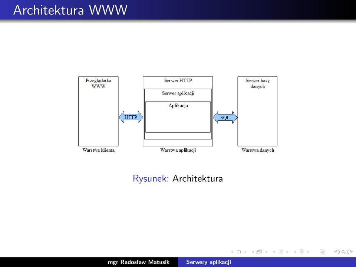Go to previous section arrow
356x267 pixels.
click(294, 252)
